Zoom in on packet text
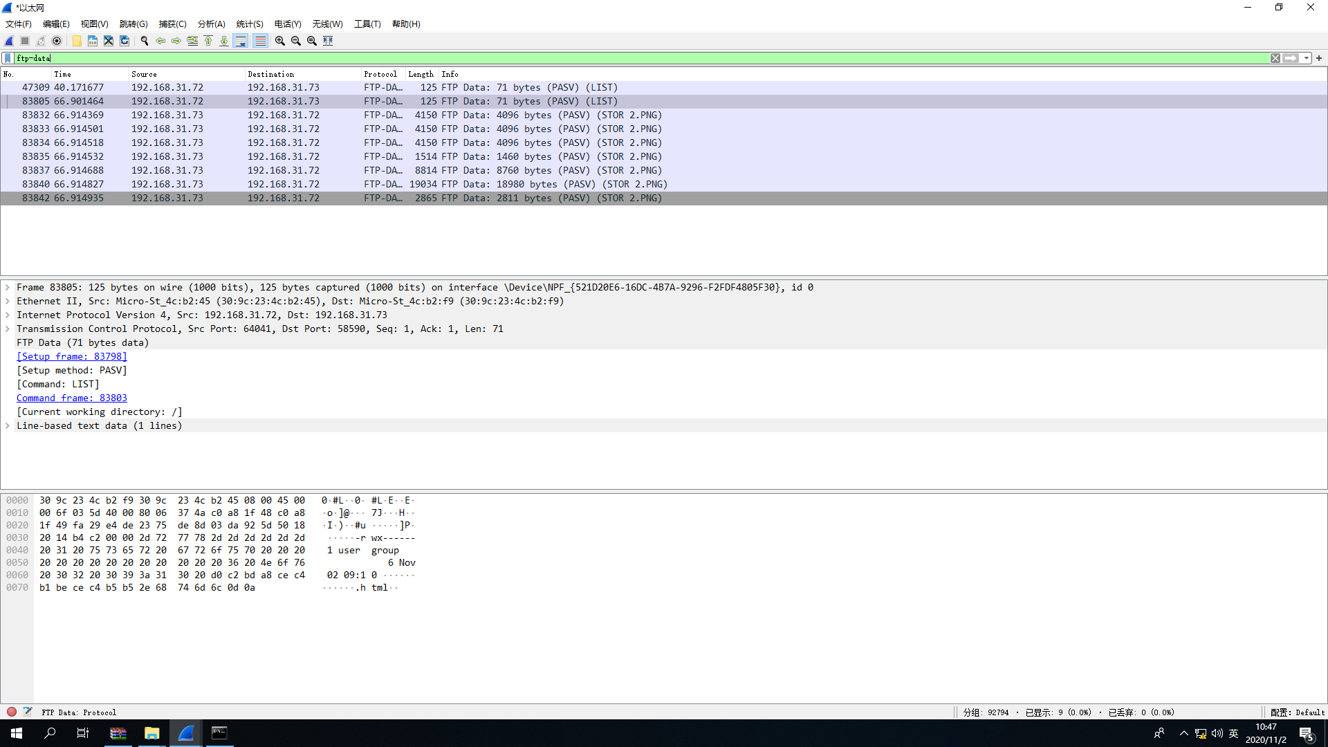 point(280,41)
